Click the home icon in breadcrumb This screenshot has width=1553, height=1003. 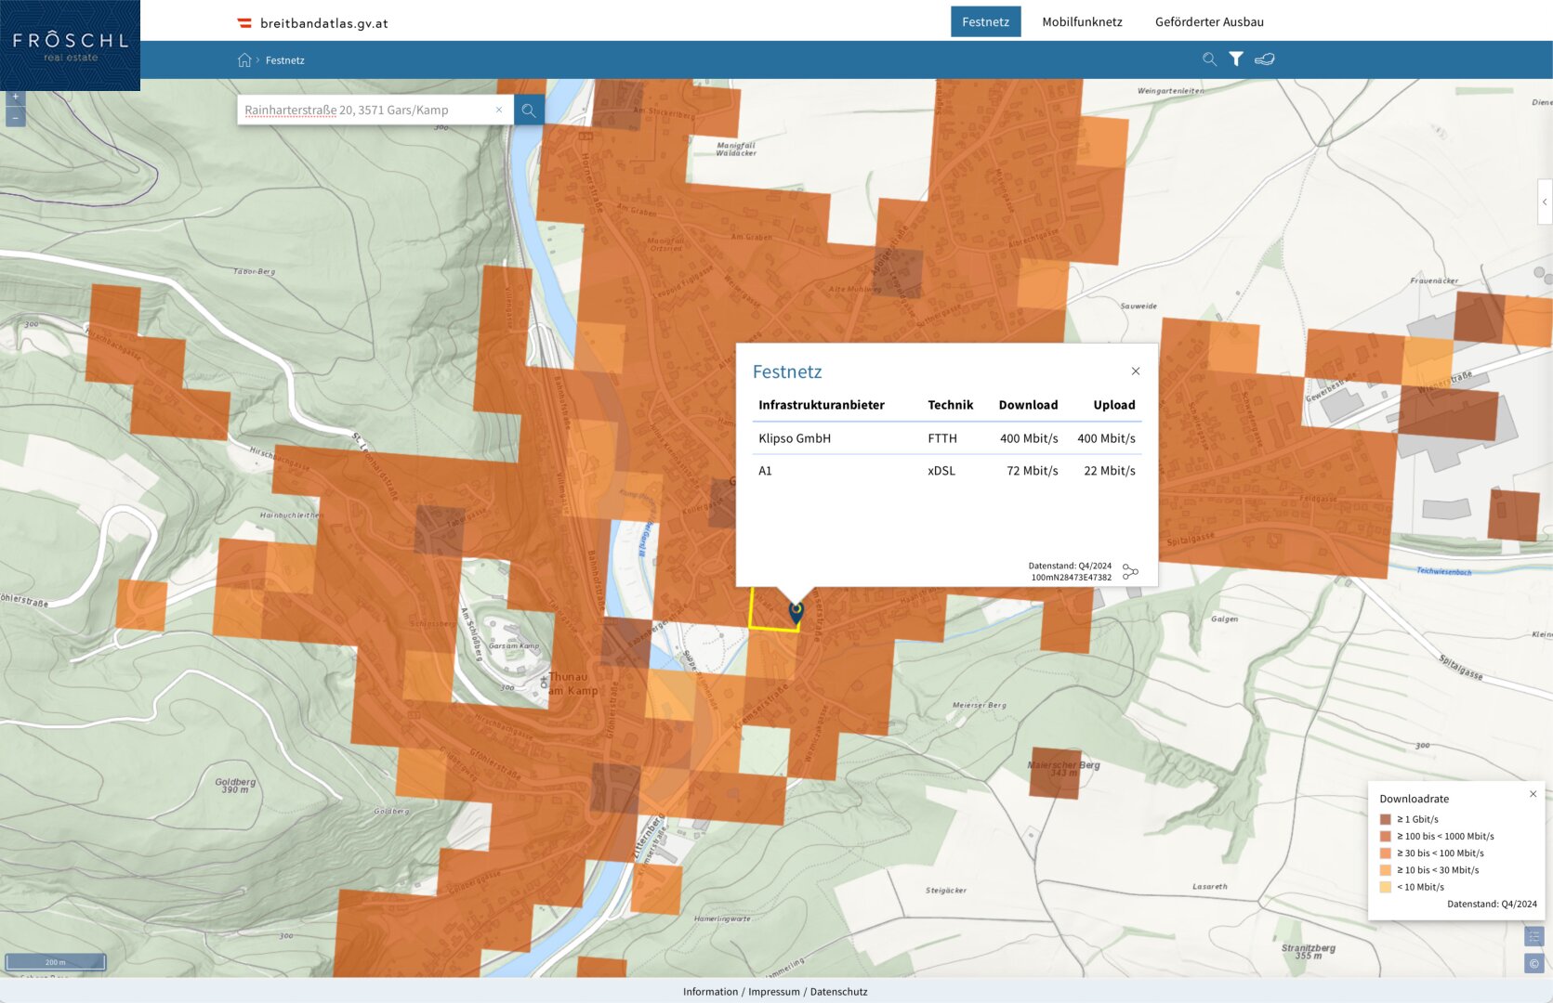(x=244, y=60)
